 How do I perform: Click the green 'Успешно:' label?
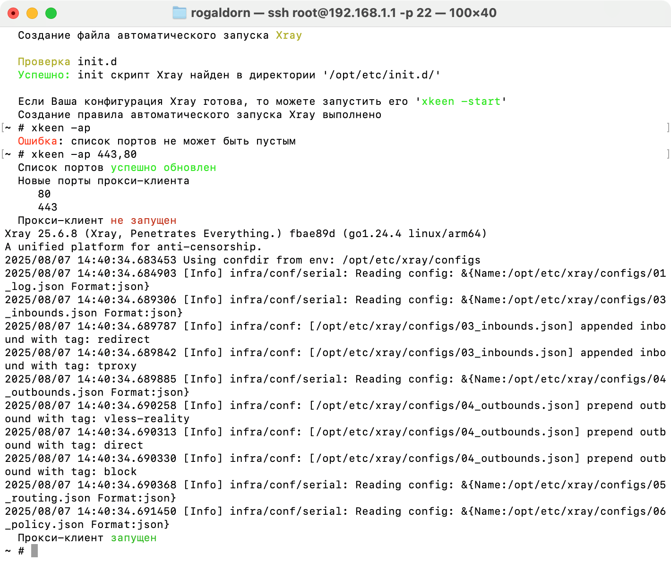44,75
